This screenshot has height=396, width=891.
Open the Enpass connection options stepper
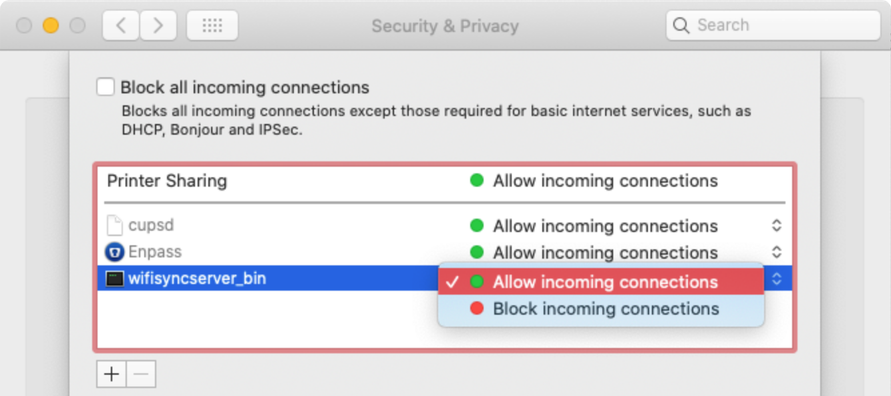(x=776, y=252)
